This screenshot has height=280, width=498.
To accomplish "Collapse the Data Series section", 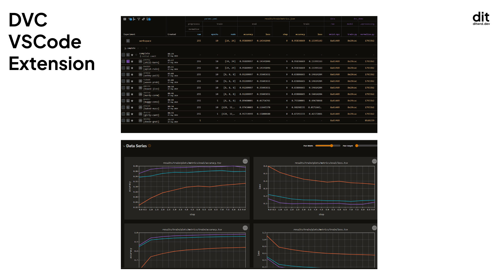I will pyautogui.click(x=124, y=146).
